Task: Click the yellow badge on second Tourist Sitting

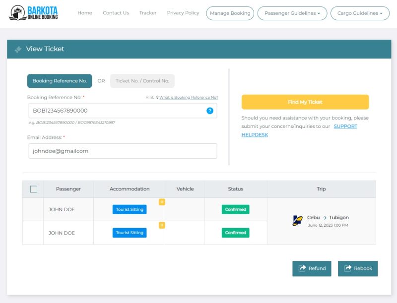Action: (x=161, y=225)
